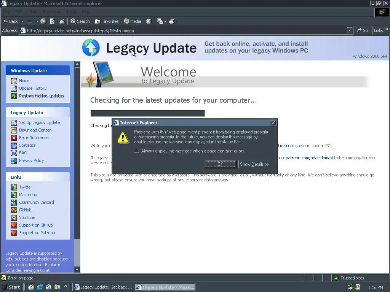Screen dimensions: 390x292
Task: Click the update check progress bar
Action: click(147, 113)
